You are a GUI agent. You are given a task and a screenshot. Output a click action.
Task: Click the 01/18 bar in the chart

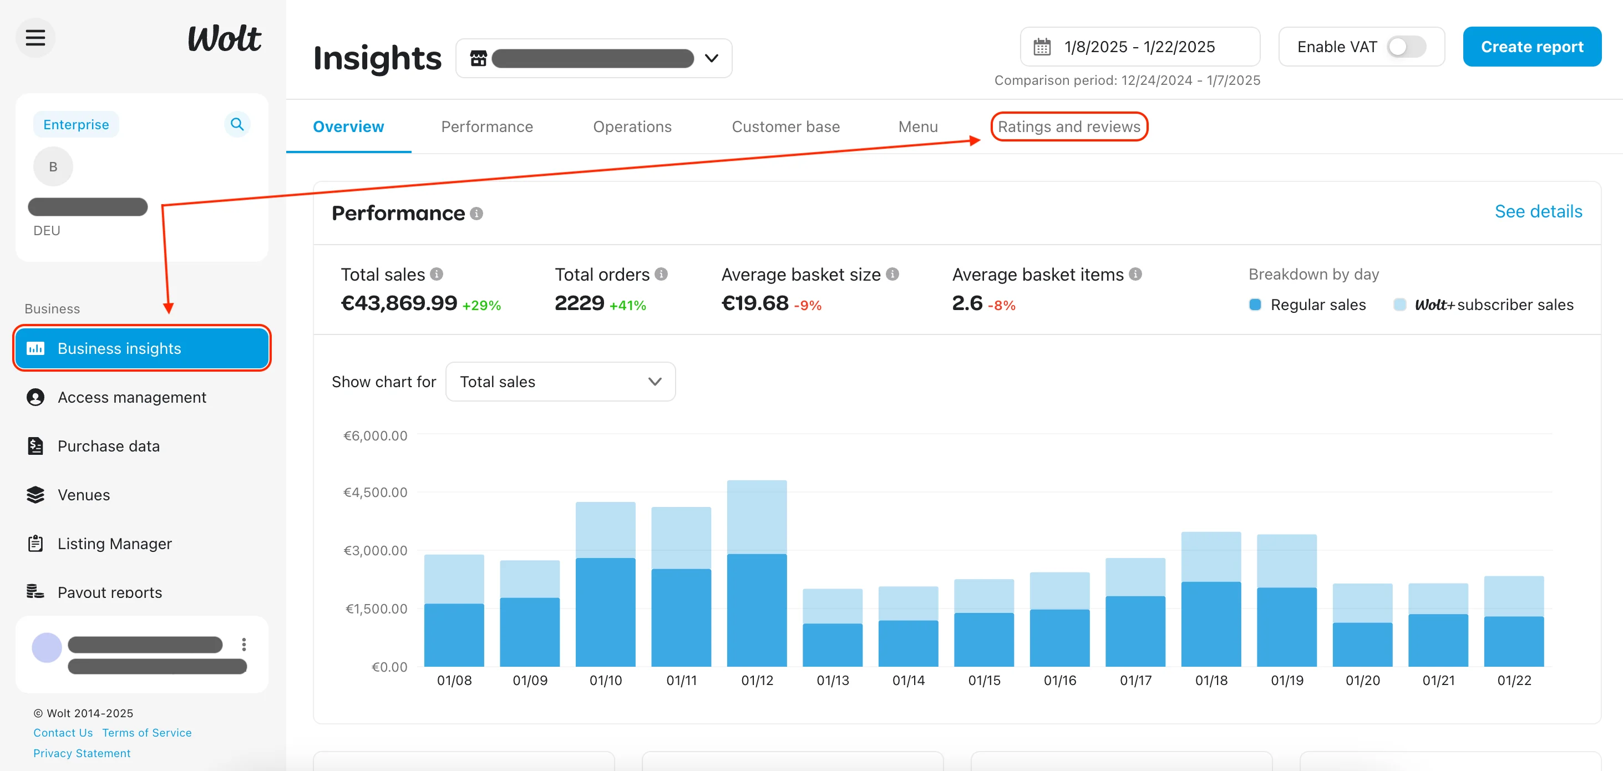coord(1211,599)
